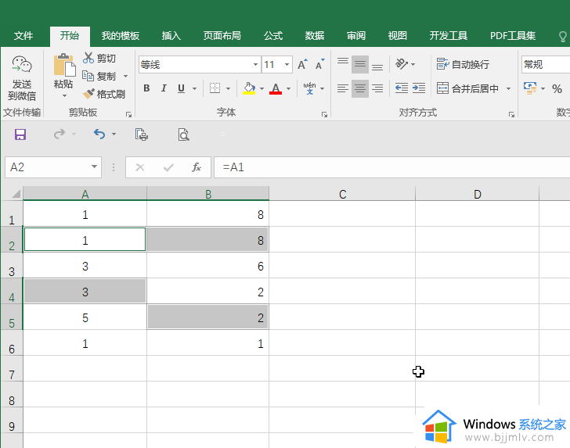Open the 公式 ribbon tab
Viewport: 570px width, 448px height.
pyautogui.click(x=273, y=36)
